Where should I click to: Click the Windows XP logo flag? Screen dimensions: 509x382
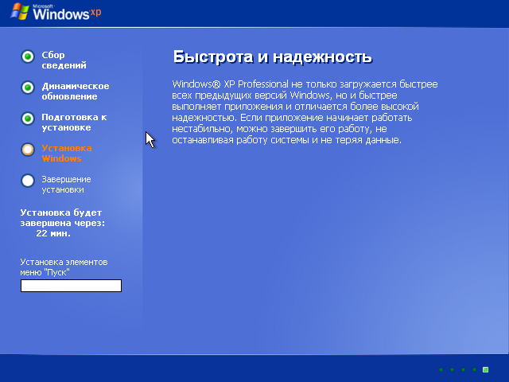click(19, 12)
